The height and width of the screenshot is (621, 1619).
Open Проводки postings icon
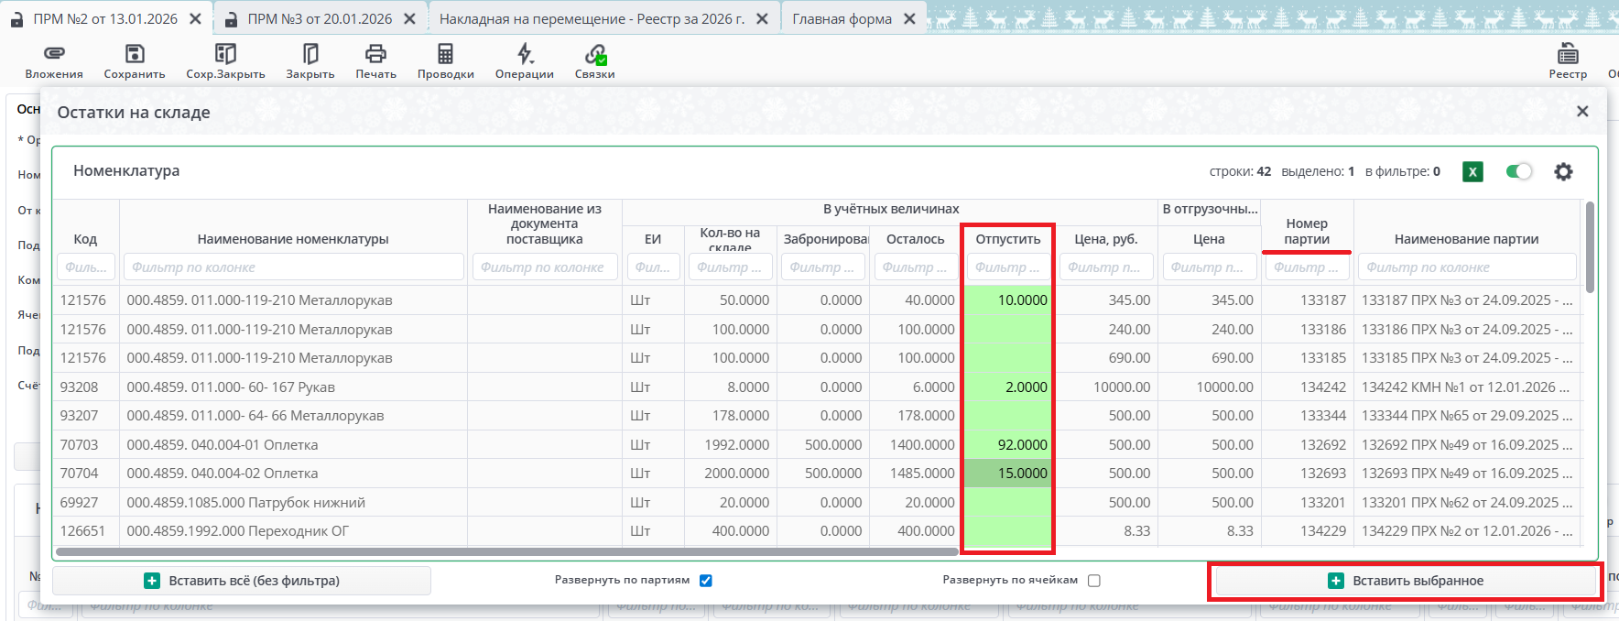[x=445, y=54]
